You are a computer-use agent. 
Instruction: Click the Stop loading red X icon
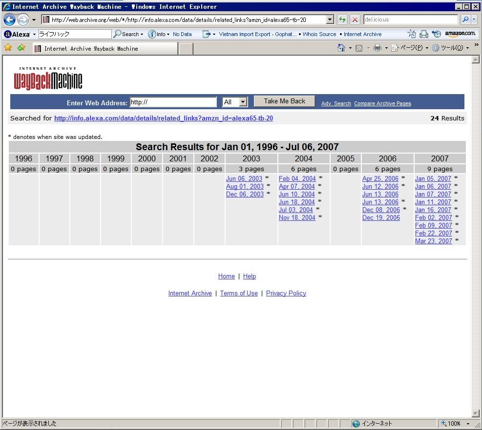coord(355,20)
